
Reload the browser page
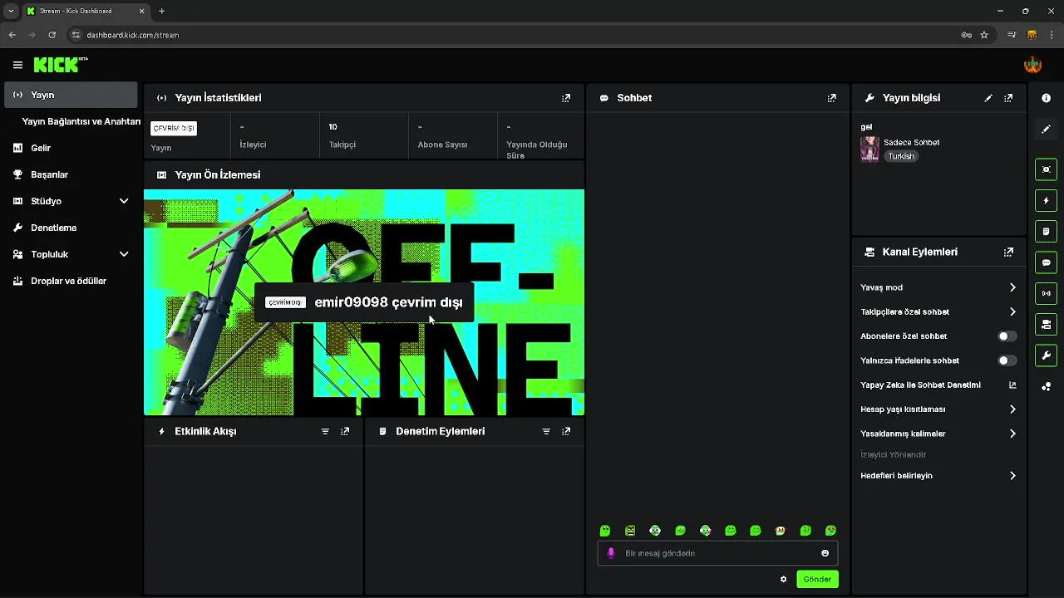(x=52, y=35)
